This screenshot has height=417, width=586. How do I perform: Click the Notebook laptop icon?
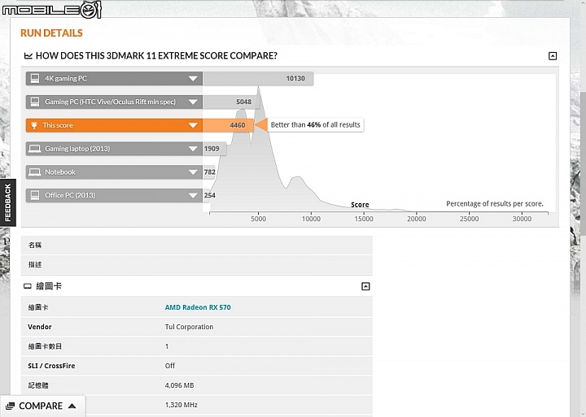[x=35, y=172]
